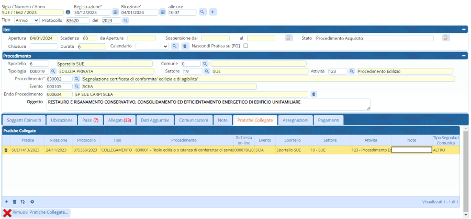
Task: Click the info icon beside Sigla/Numero/Anno
Action: point(68,12)
